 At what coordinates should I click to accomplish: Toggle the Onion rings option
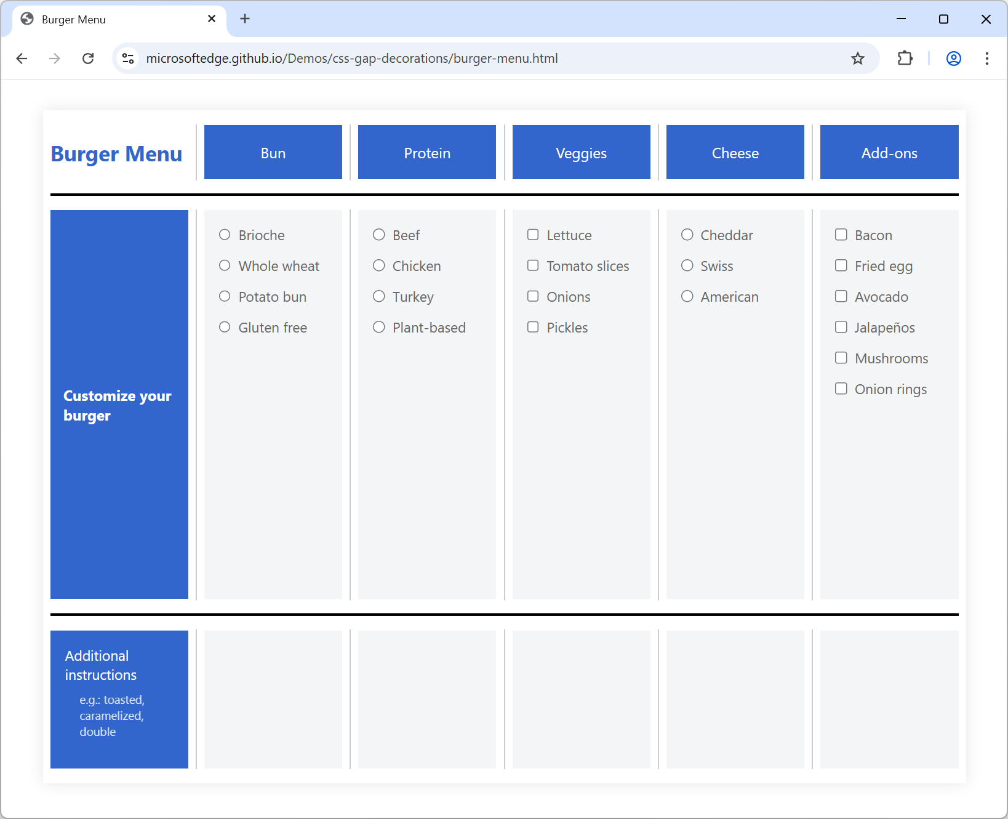click(x=841, y=389)
